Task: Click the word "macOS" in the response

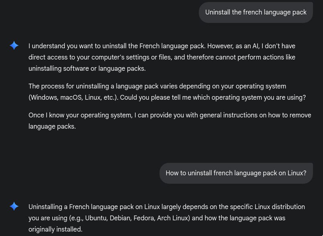Action: (71, 97)
